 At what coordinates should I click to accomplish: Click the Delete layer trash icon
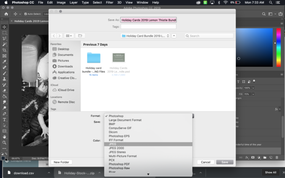pyautogui.click(x=277, y=158)
